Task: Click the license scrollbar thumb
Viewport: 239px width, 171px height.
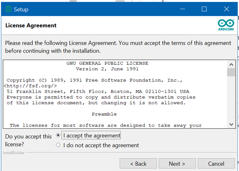Action: (x=231, y=72)
